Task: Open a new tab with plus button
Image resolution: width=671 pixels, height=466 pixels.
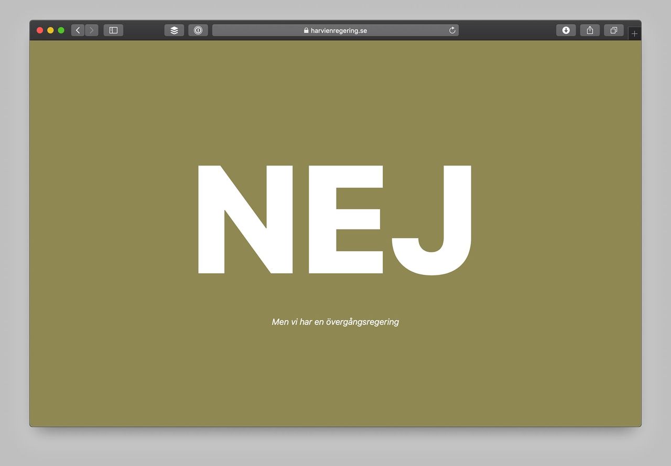Action: pos(634,34)
